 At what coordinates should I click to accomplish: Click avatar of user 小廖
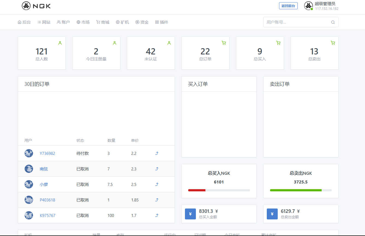29,184
